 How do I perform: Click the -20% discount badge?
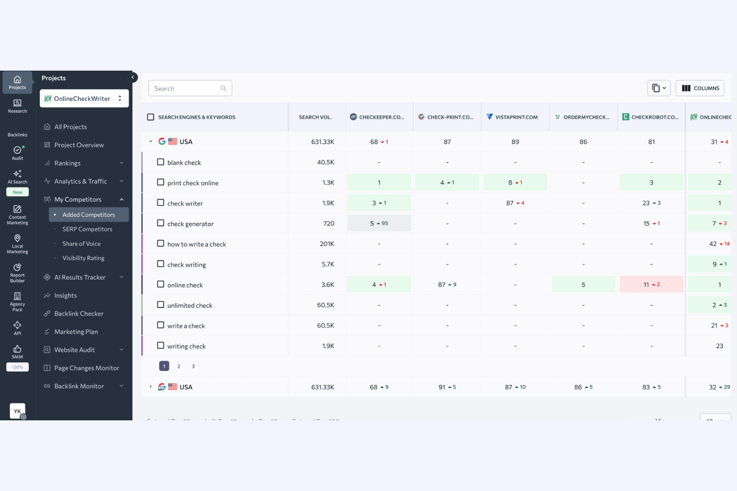(x=17, y=367)
